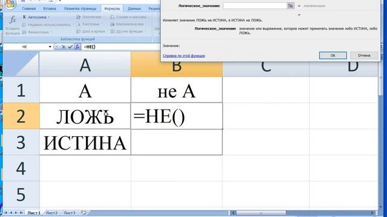Switch to sheet tab Лист1
The width and height of the screenshot is (387, 217).
coord(34,213)
